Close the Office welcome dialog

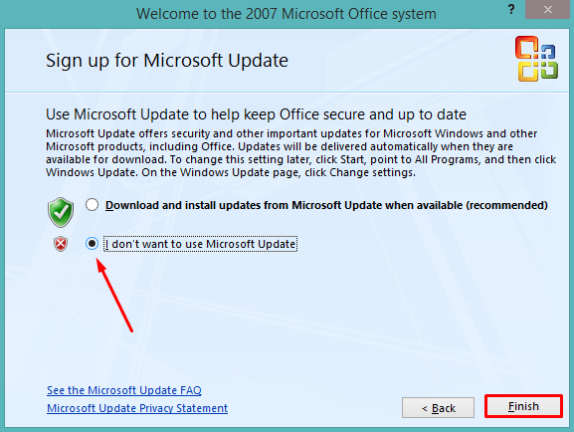tap(548, 10)
